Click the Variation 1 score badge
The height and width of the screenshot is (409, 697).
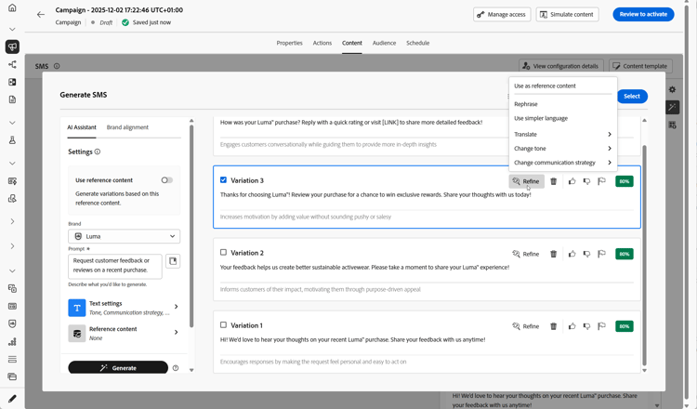point(625,326)
